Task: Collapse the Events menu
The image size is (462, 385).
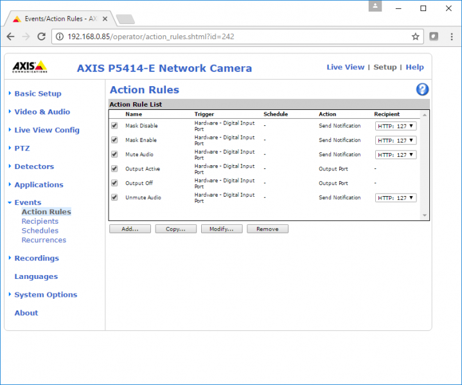Action: tap(28, 202)
